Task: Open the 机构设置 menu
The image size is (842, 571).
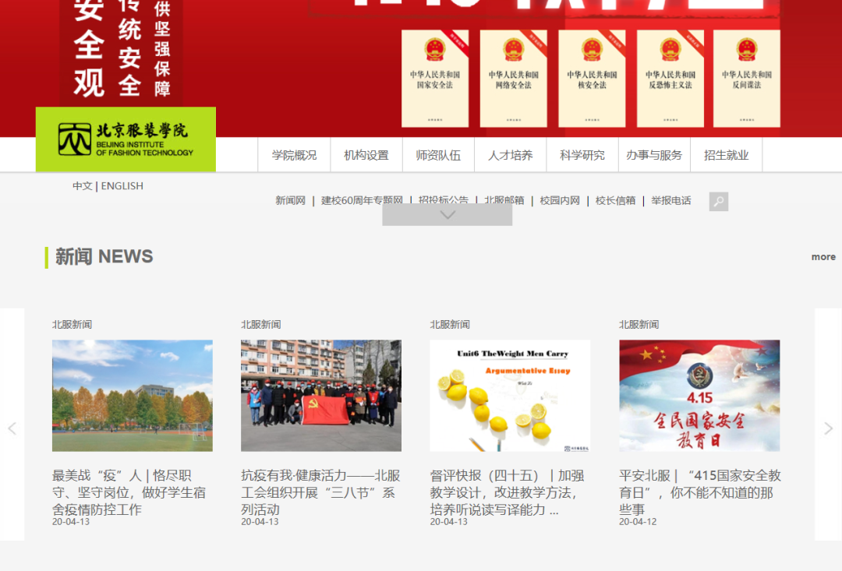Action: [366, 155]
